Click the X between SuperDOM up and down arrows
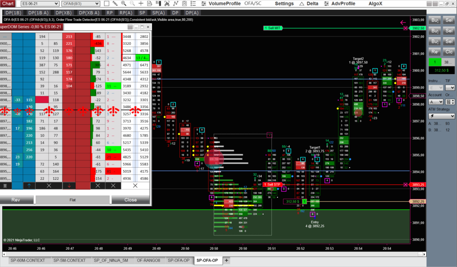This screenshot has height=267, width=457. (x=49, y=186)
